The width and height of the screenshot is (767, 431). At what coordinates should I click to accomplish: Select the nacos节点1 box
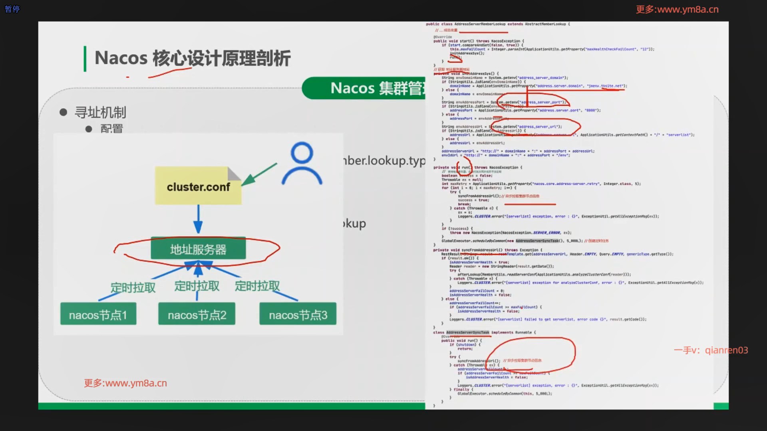tap(98, 314)
